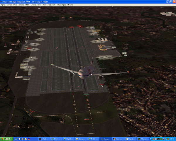Open the Views menu
This screenshot has width=176, height=141.
(39, 5)
